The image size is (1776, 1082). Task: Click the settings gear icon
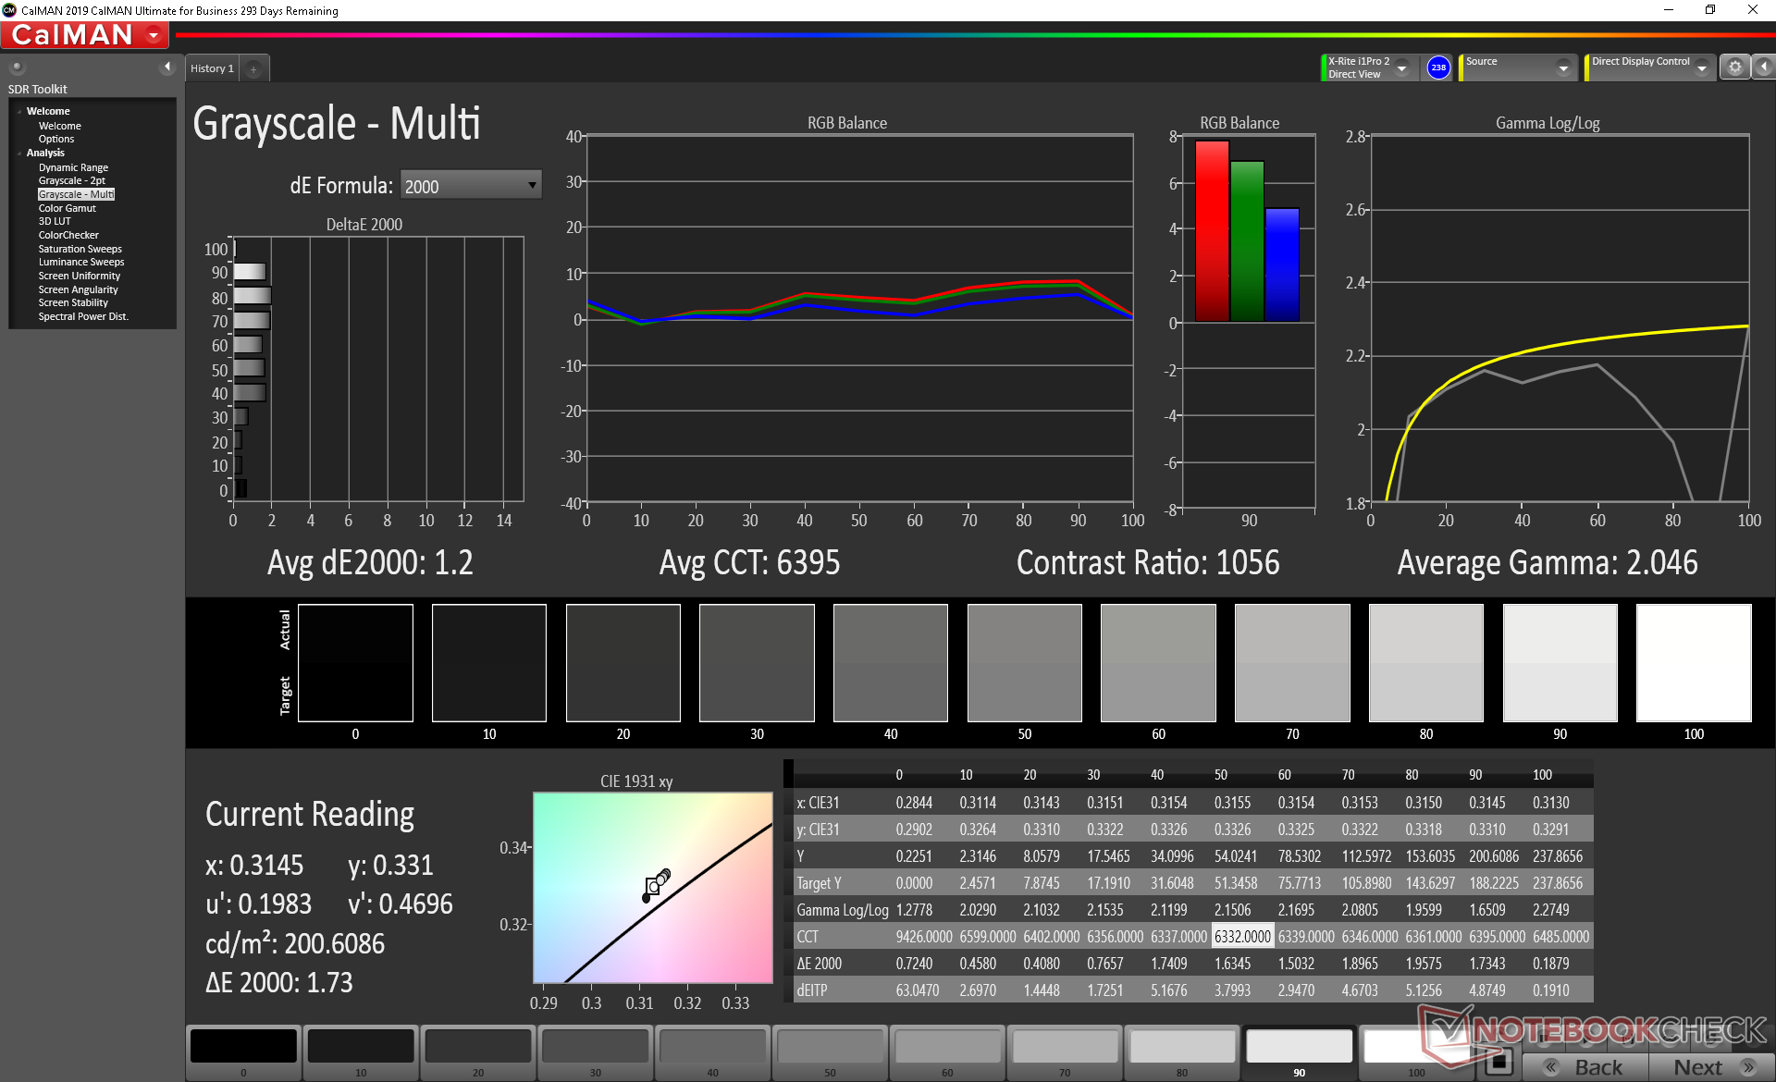tap(1734, 68)
